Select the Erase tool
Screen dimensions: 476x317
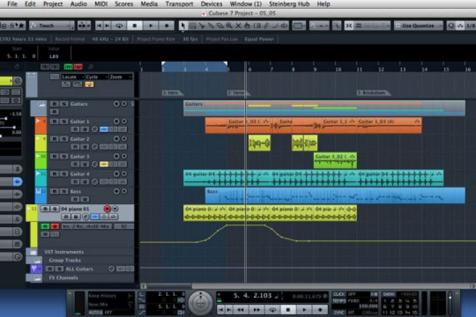pos(219,26)
